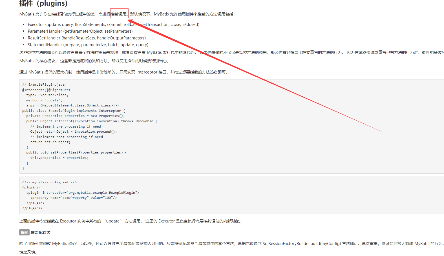
Task: Click the StatementHandler list item
Action: pyautogui.click(x=88, y=45)
